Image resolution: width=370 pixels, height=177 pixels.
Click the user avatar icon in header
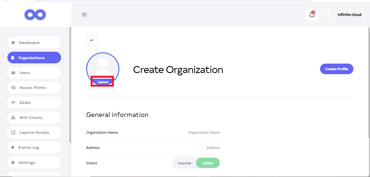tap(328, 15)
